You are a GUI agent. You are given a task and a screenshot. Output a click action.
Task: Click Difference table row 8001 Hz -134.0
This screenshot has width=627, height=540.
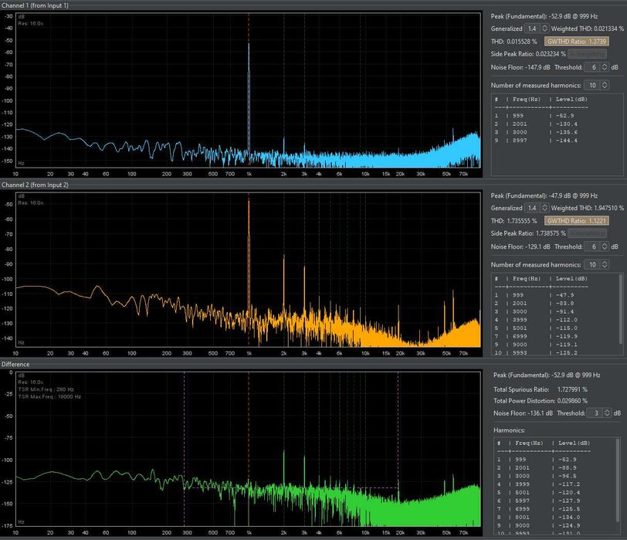538,517
